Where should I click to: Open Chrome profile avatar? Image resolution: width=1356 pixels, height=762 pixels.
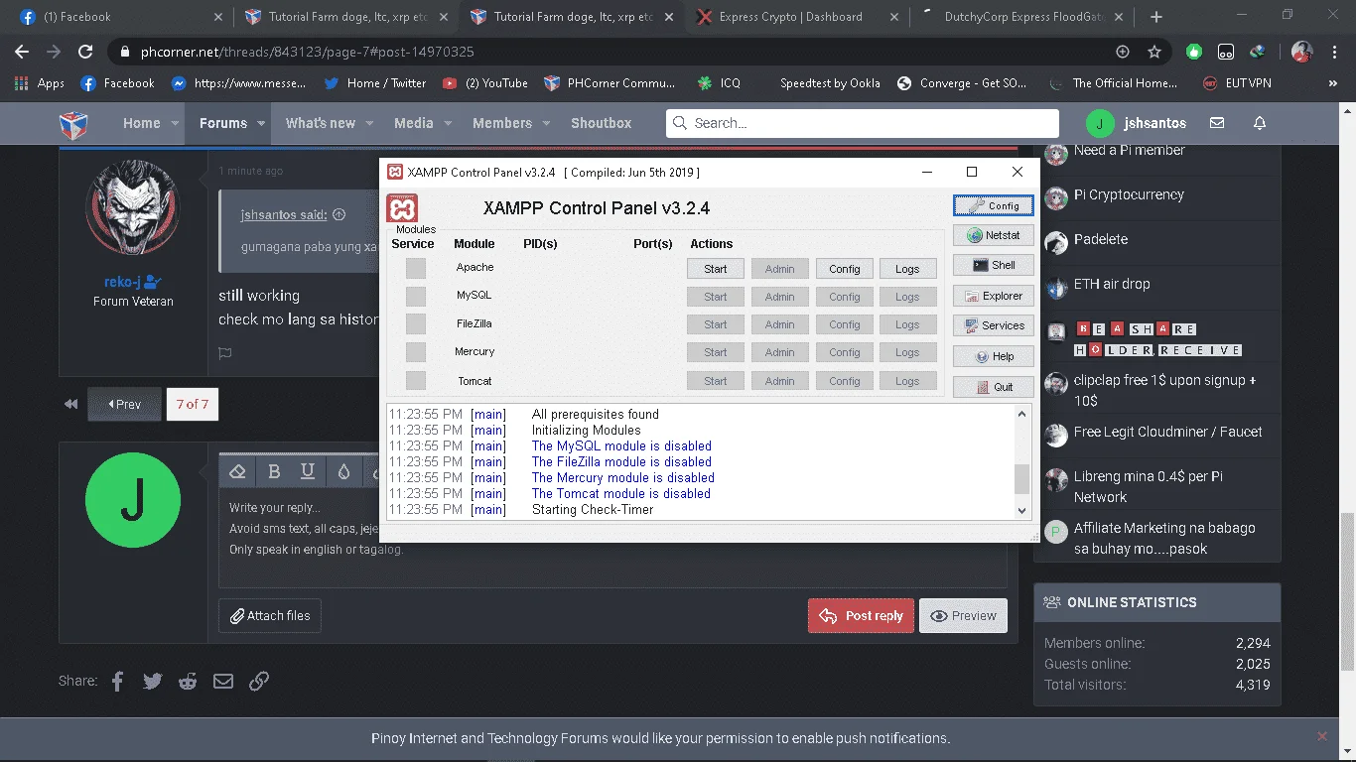tap(1302, 52)
